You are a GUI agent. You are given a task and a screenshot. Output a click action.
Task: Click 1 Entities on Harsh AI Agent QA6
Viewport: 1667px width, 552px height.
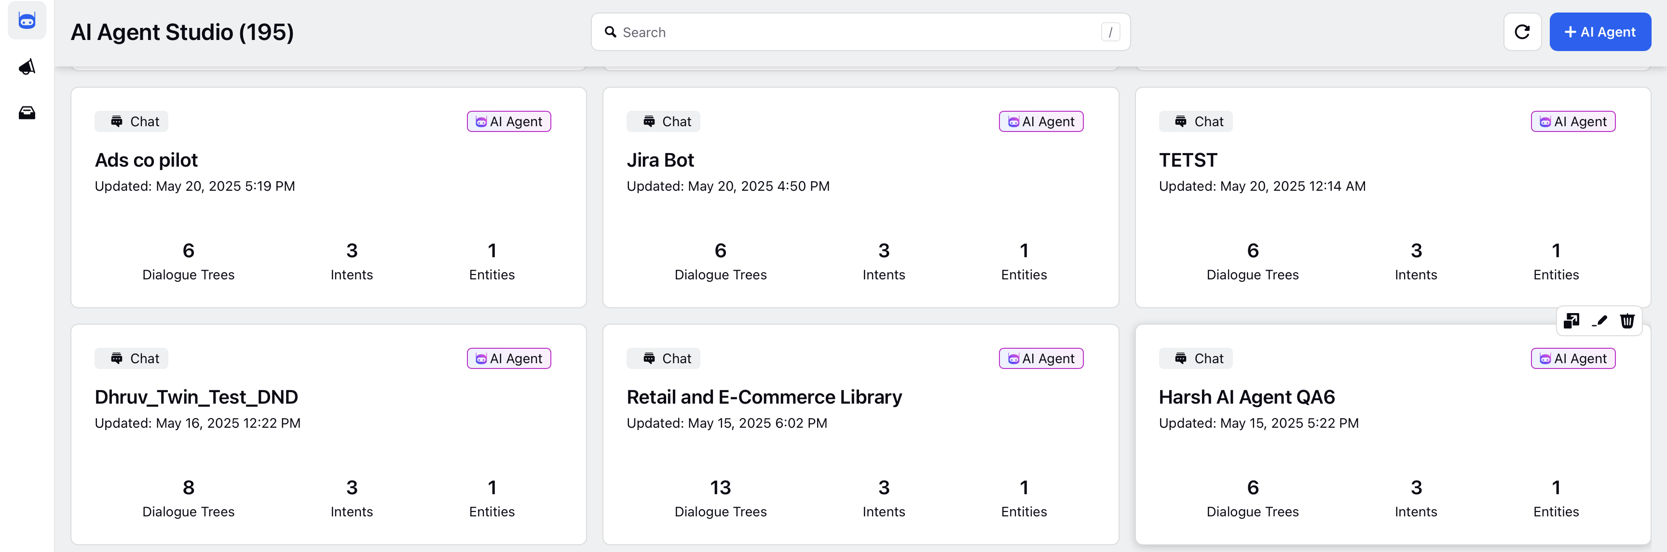pyautogui.click(x=1556, y=499)
